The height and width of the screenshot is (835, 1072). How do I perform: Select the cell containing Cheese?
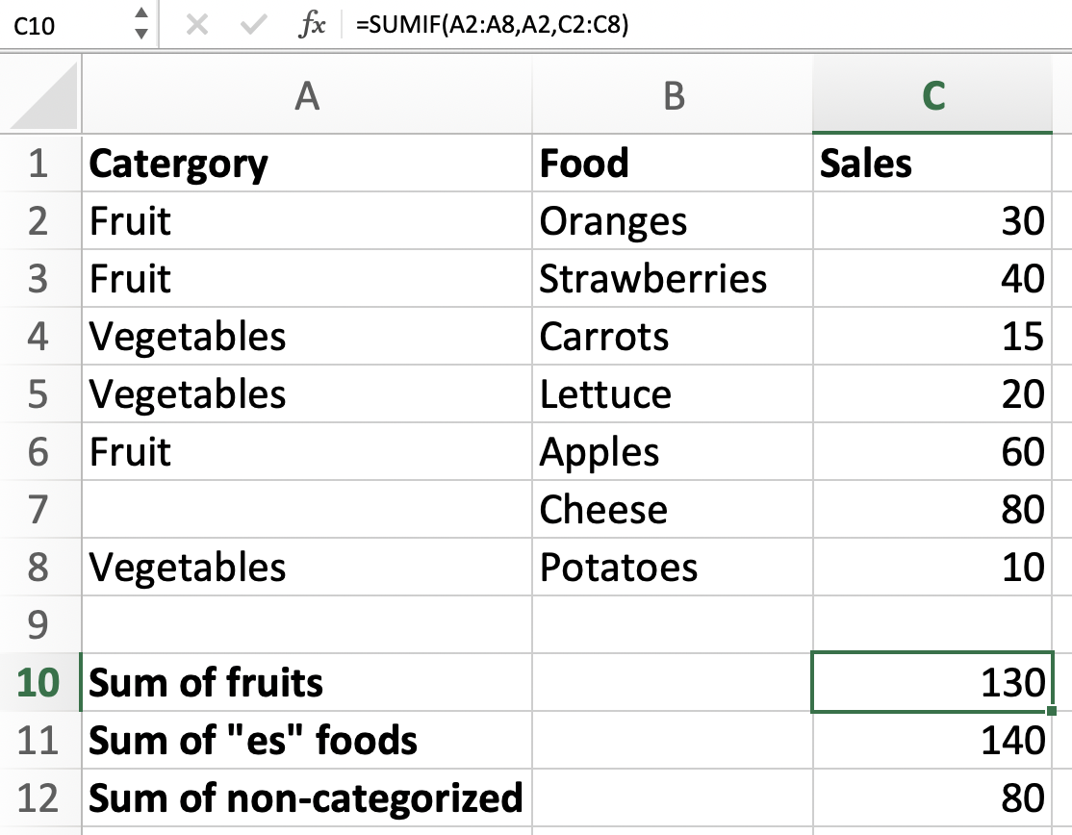click(673, 510)
